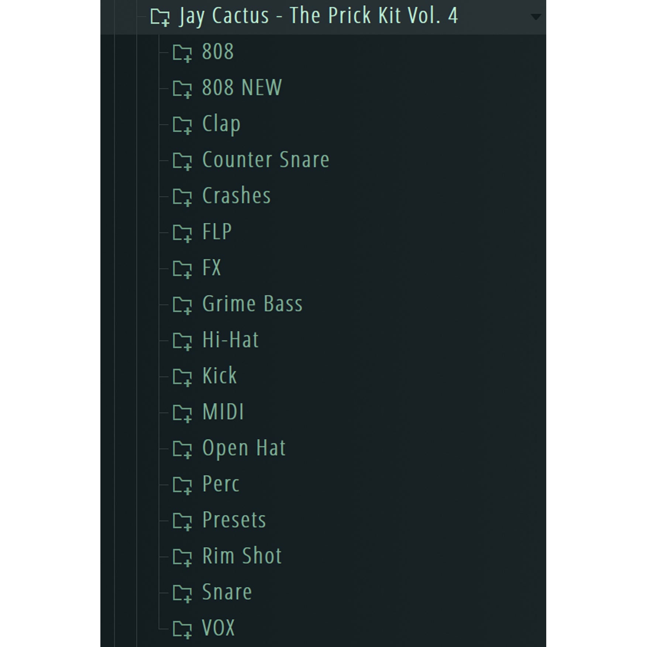Expand the Hi-Hat folder
The height and width of the screenshot is (647, 647).
tap(182, 340)
